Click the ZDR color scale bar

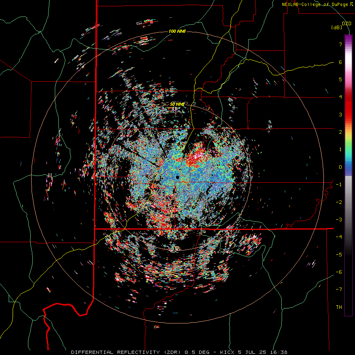coord(348,175)
